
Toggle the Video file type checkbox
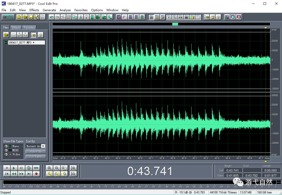(x=6, y=154)
